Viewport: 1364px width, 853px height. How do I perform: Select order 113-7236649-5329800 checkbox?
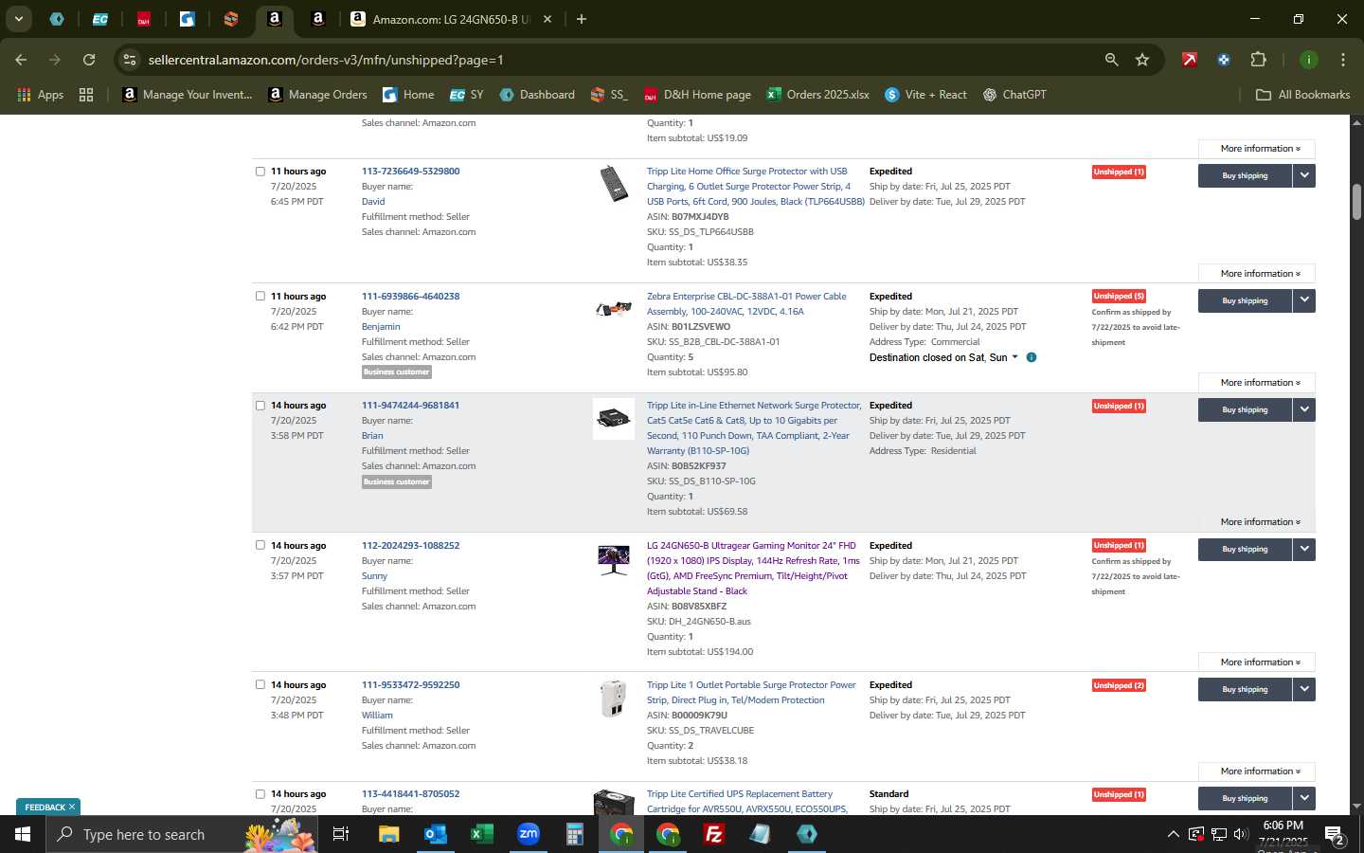(260, 172)
